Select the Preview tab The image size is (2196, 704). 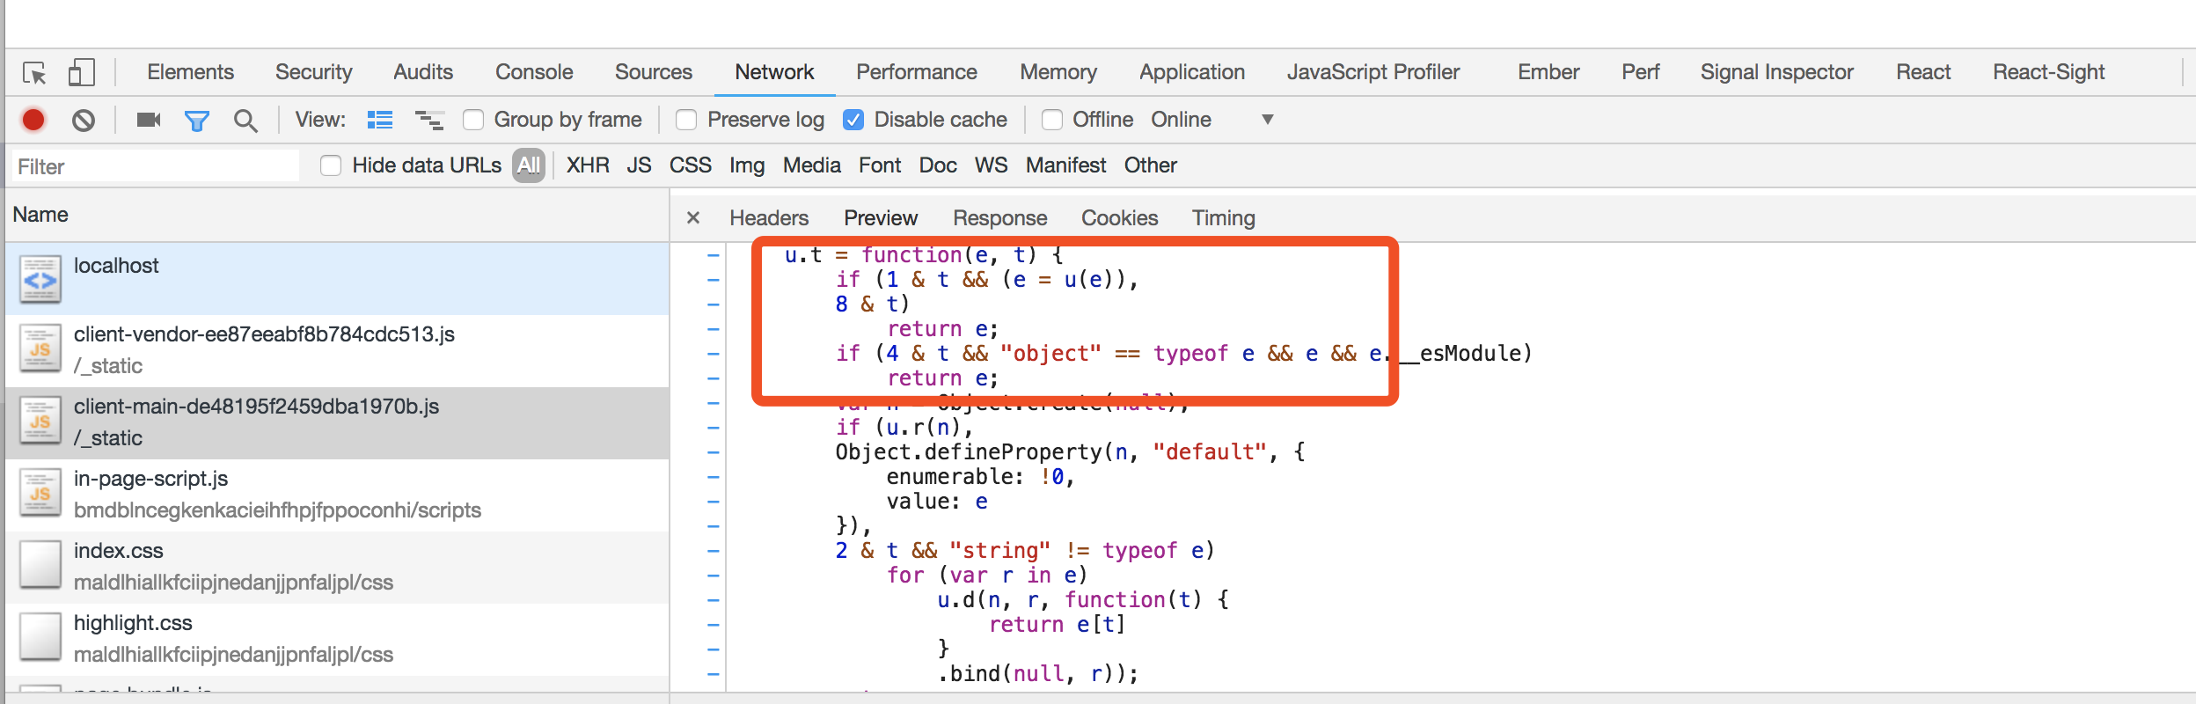(881, 217)
